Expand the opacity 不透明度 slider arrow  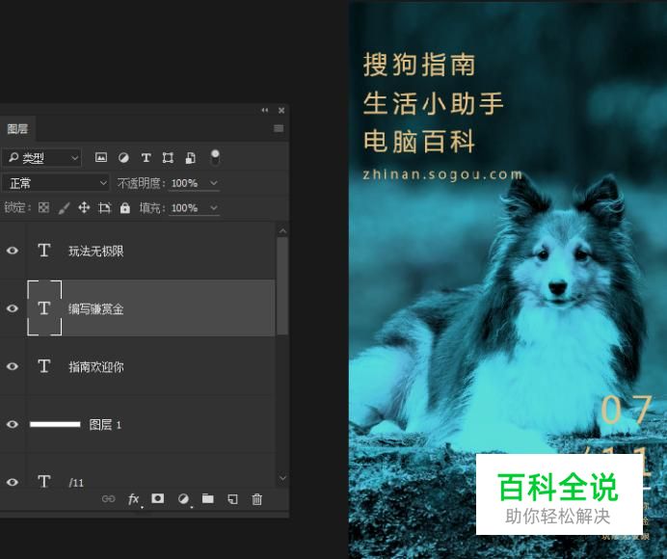pos(214,183)
